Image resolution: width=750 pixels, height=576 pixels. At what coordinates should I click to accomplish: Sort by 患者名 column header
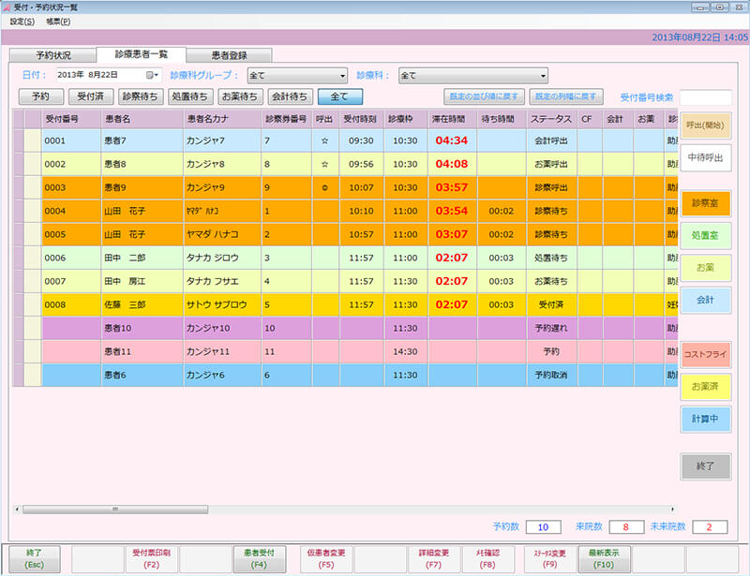142,119
